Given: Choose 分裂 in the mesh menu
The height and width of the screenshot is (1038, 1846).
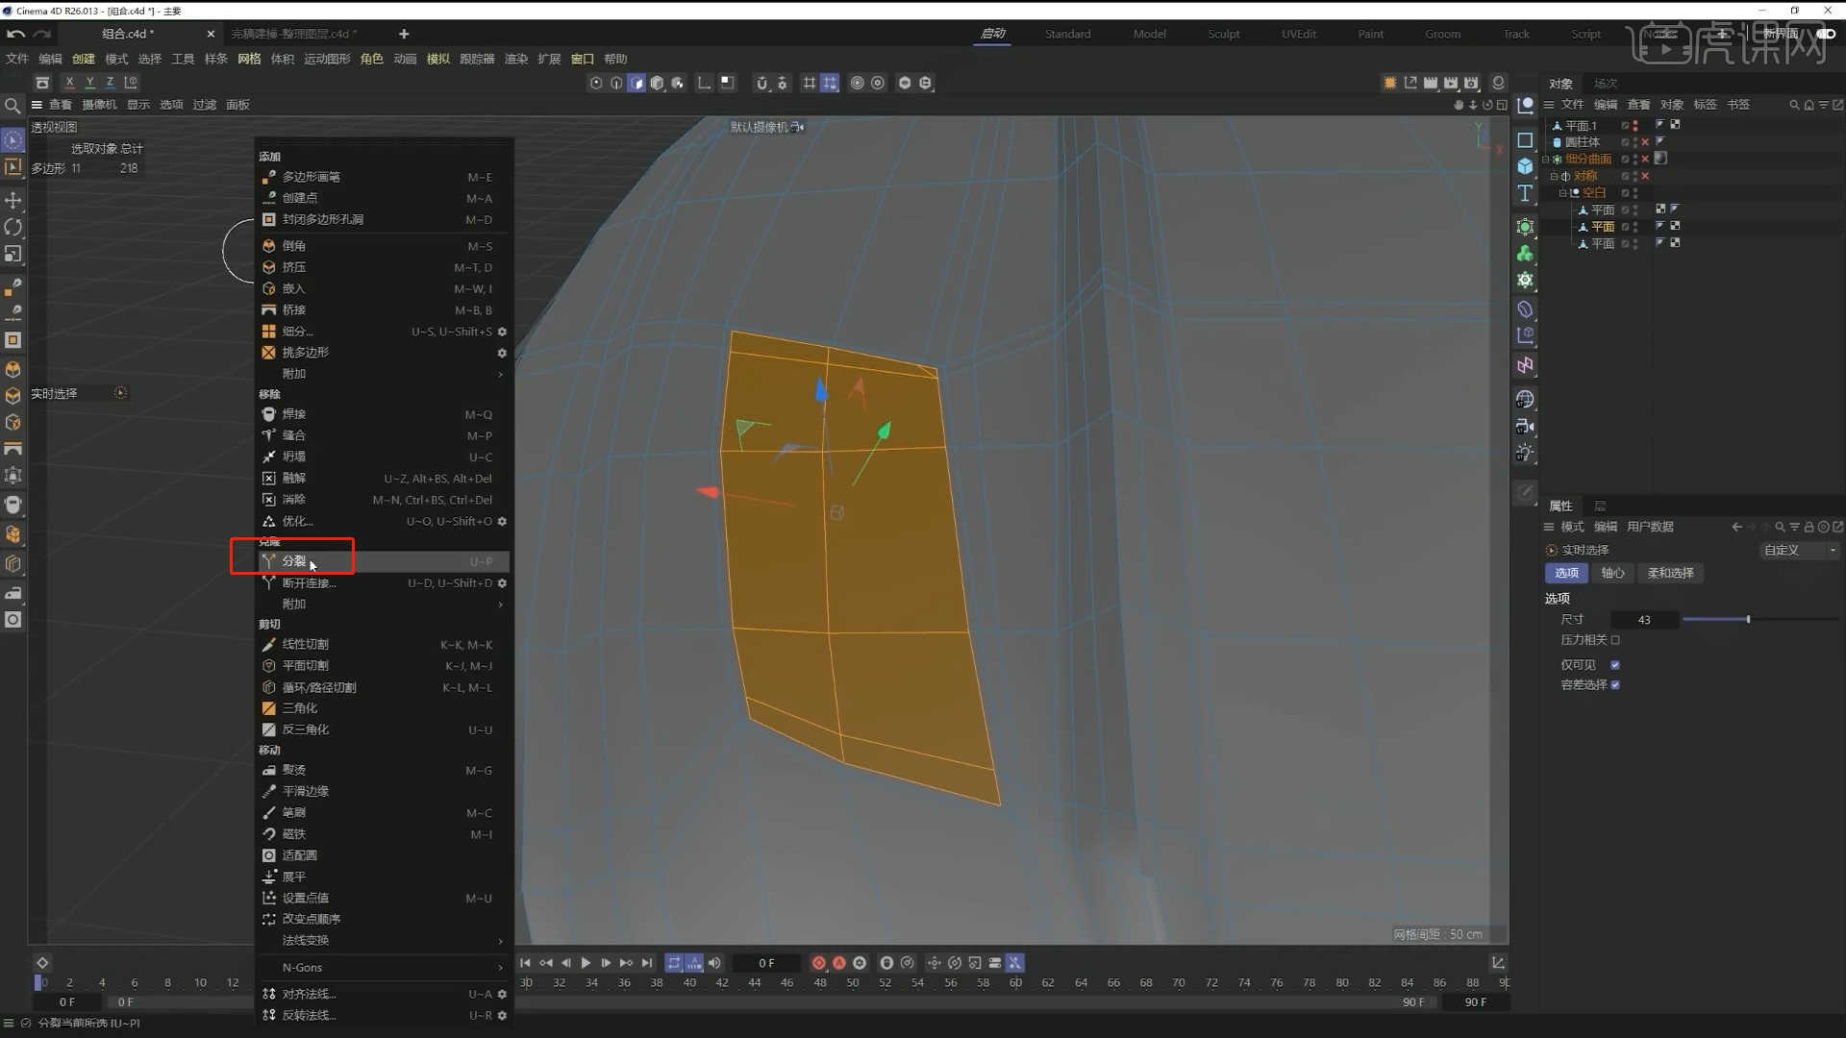Looking at the screenshot, I should point(384,561).
